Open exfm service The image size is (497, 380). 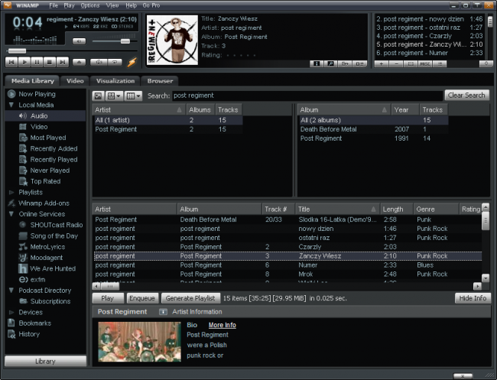point(37,280)
